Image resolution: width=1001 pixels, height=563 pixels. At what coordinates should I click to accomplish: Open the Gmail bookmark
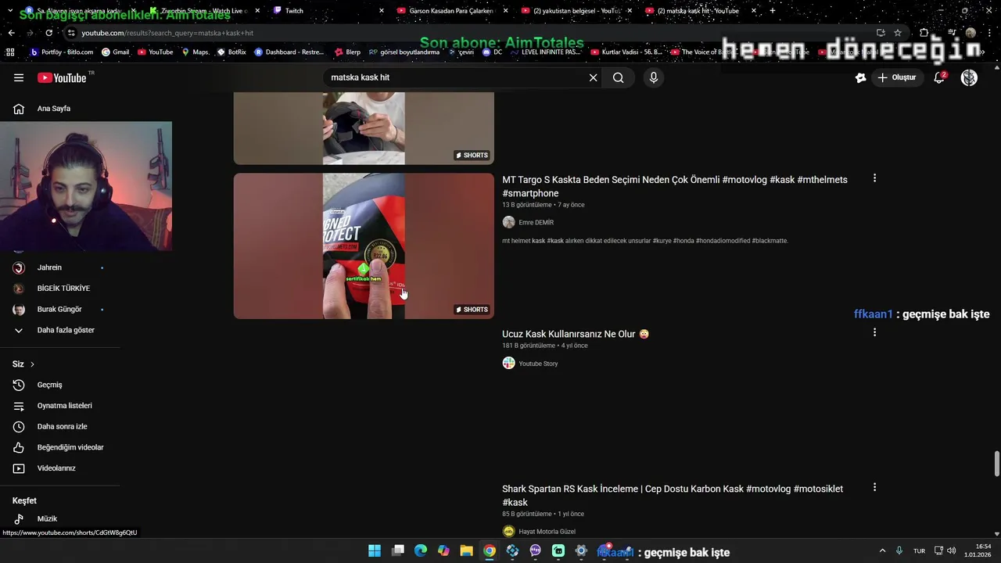(115, 52)
